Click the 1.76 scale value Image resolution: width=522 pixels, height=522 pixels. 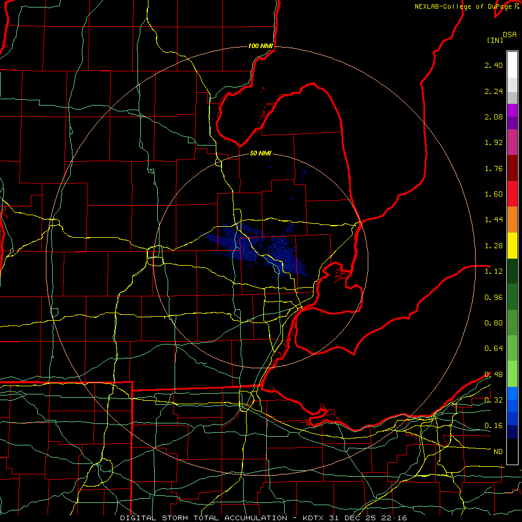tap(494, 168)
